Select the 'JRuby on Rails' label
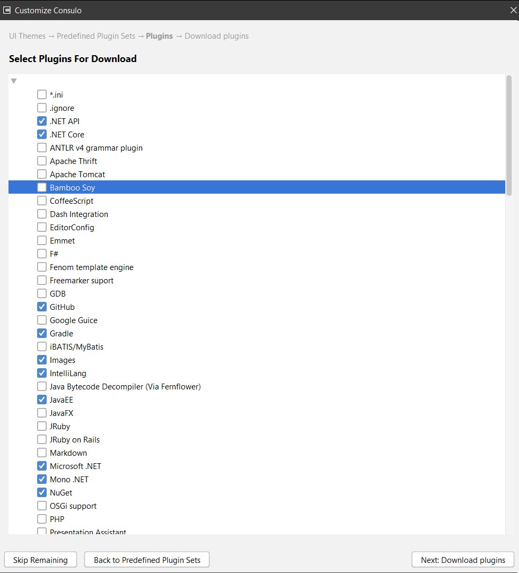Screen dimensions: 519x573 [x=75, y=440]
